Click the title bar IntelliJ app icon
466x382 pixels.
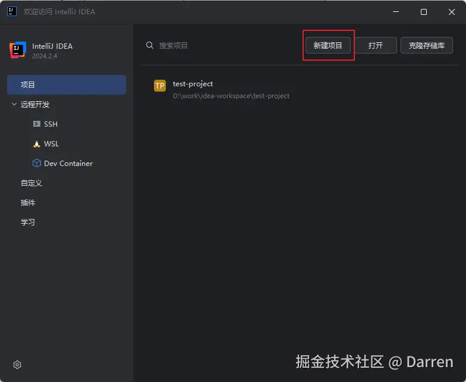(12, 12)
